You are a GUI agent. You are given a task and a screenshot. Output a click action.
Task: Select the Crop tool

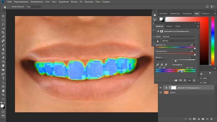tap(3, 33)
